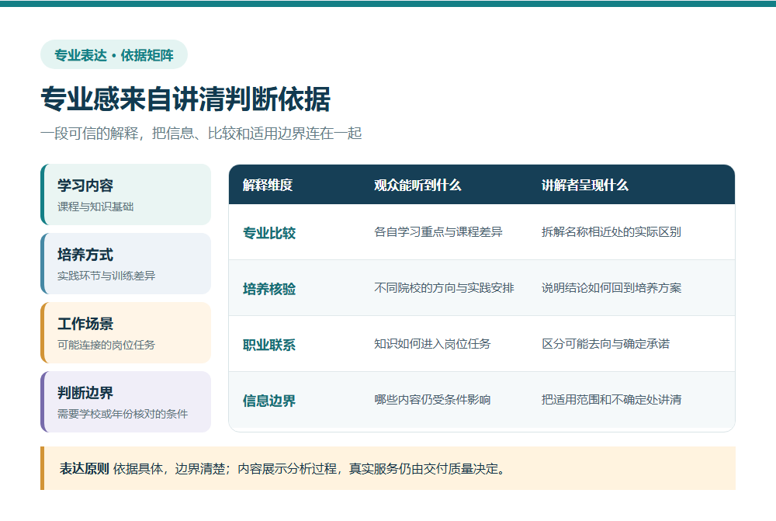The image size is (776, 521).
Task: Click cell 知识如何进入岗位任务
Action: tap(432, 344)
